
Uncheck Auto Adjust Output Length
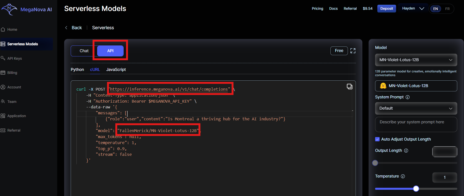click(377, 139)
